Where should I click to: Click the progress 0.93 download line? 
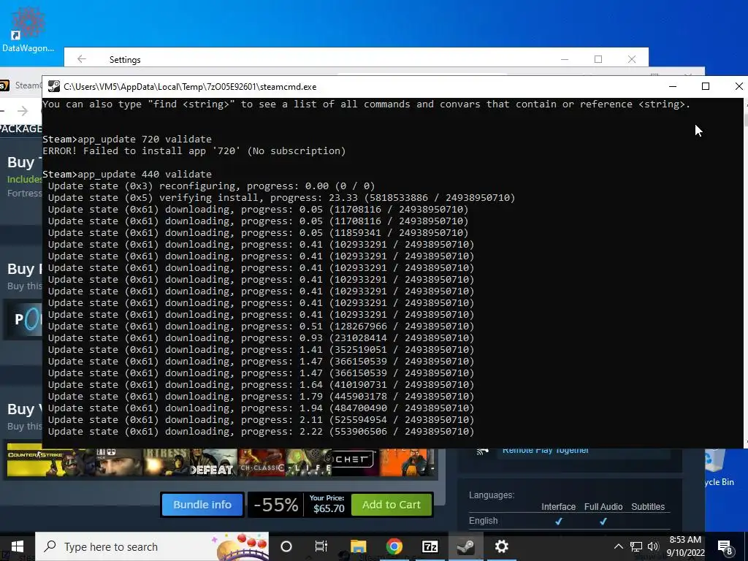261,337
